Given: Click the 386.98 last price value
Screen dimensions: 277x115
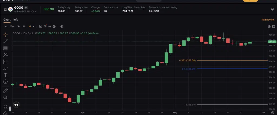Looking at the screenshot, I should [x=49, y=9].
